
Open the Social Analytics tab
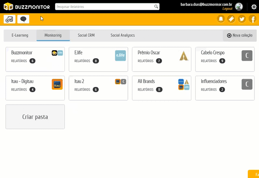123,35
